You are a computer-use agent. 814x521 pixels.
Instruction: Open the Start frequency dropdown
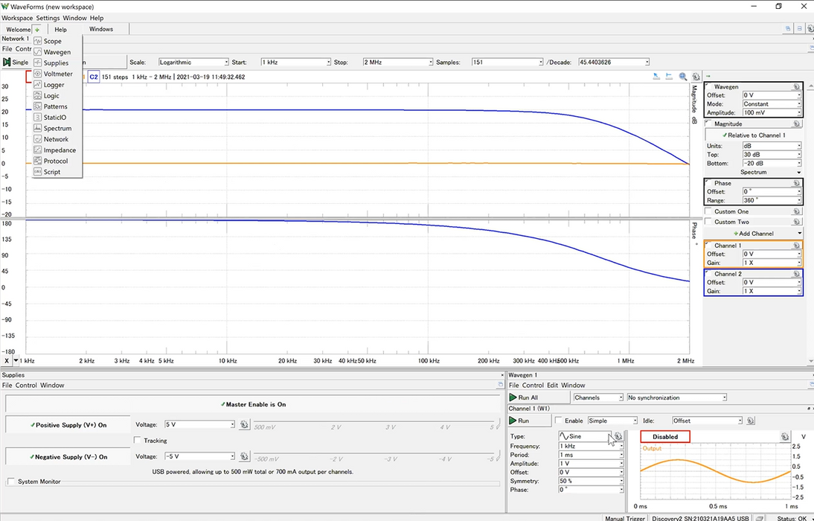(x=295, y=63)
